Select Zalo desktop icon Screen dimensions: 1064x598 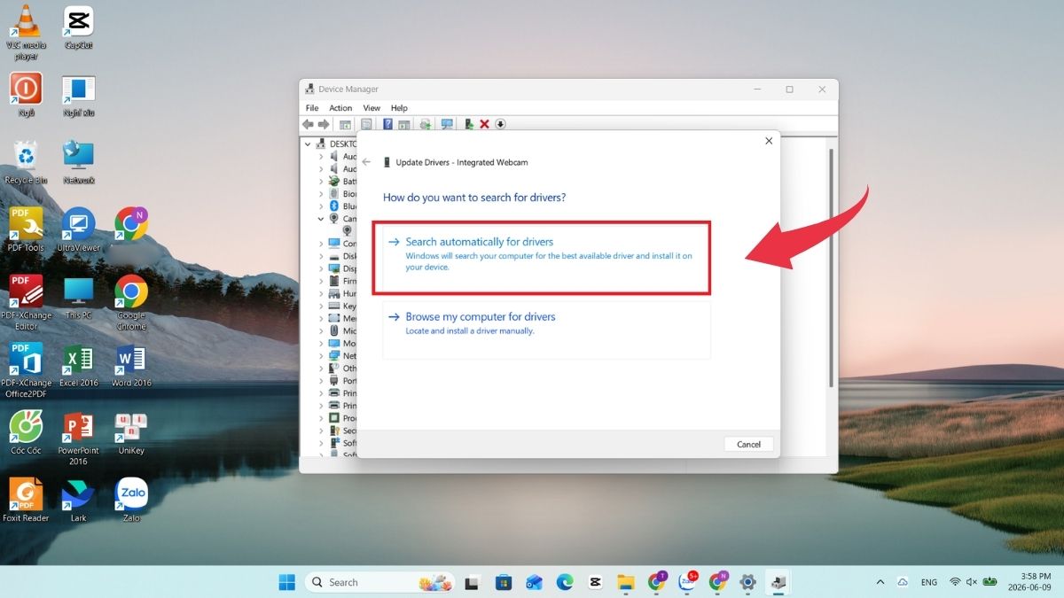pyautogui.click(x=131, y=501)
